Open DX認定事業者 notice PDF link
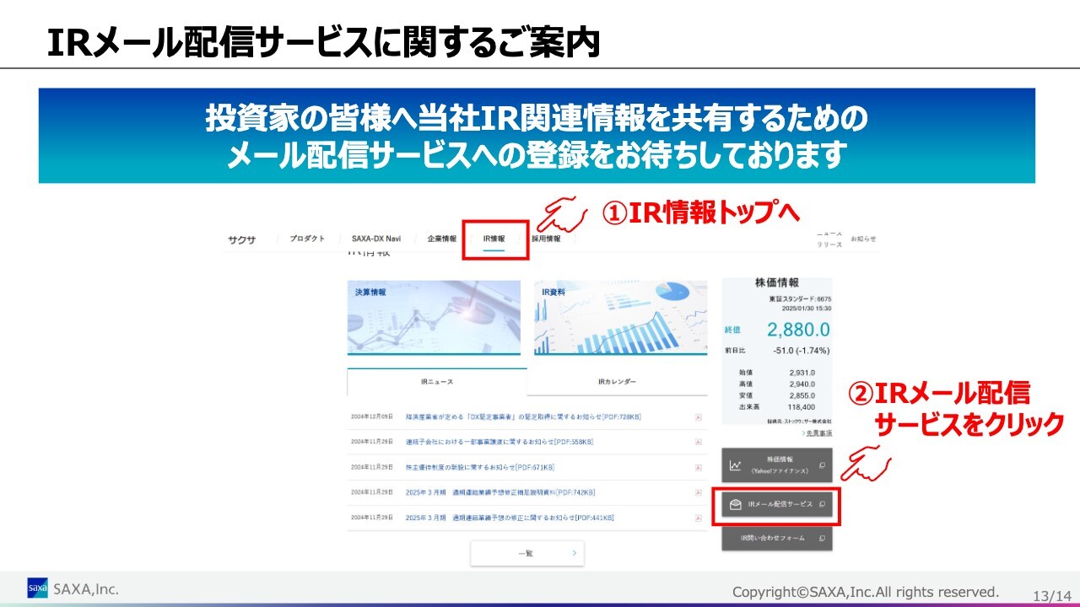Screen dimensions: 1080x607 coord(523,416)
